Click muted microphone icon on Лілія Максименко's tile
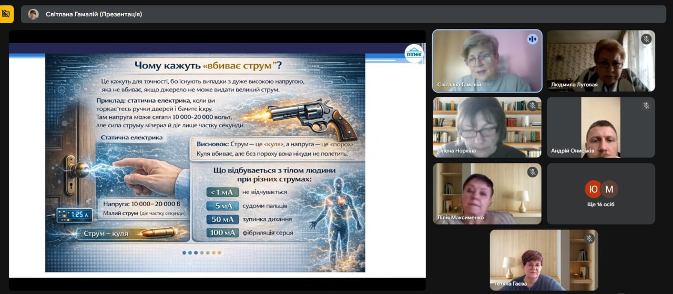Viewport: 673px width, 294px height. tap(532, 172)
